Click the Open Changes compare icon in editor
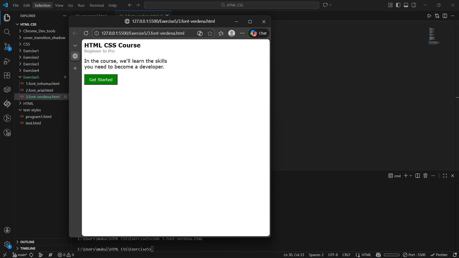Screen dimensions: 459x258 437,16
